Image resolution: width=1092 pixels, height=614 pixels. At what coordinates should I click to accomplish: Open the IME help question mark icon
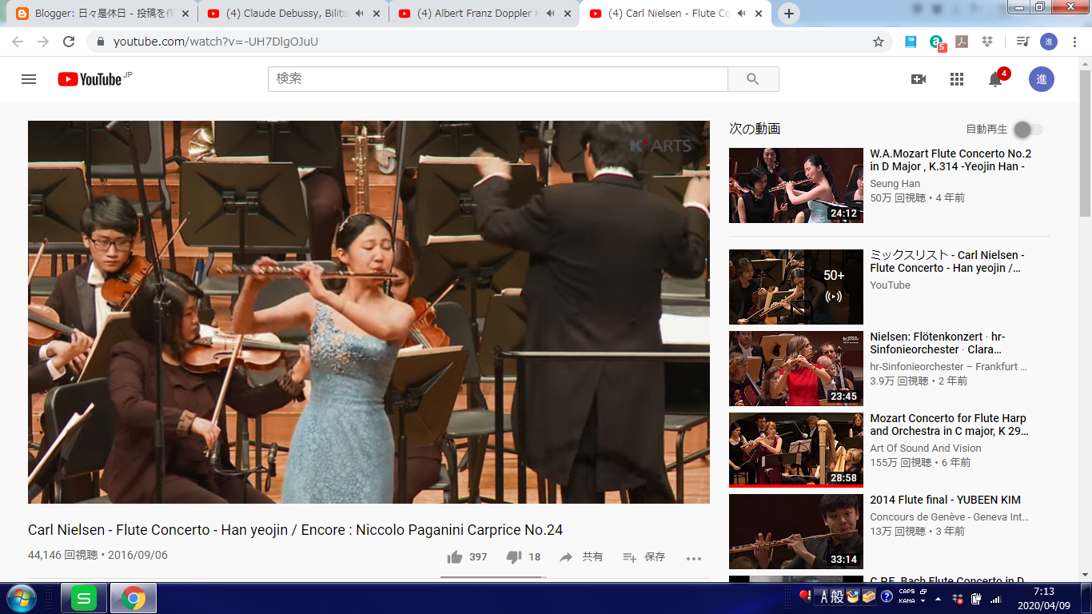887,596
